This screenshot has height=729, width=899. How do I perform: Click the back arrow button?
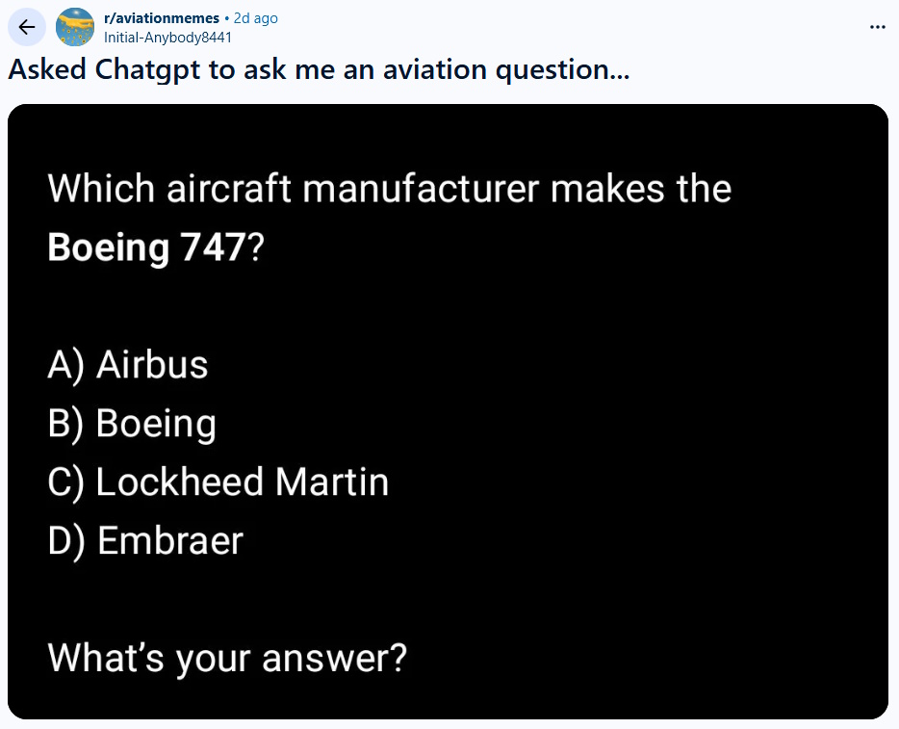point(26,27)
